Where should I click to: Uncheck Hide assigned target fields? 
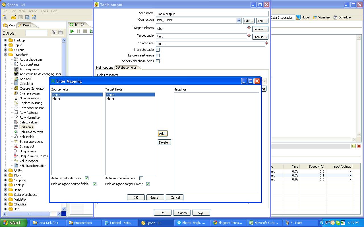pyautogui.click(x=148, y=184)
